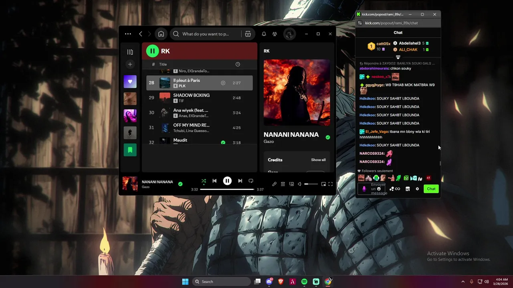Open the Browse icon next to search
This screenshot has height=288, width=513.
pos(248,34)
